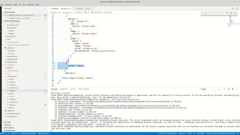The width and height of the screenshot is (240, 135).
Task: Click Debug my code in status bar
Action: point(43,133)
